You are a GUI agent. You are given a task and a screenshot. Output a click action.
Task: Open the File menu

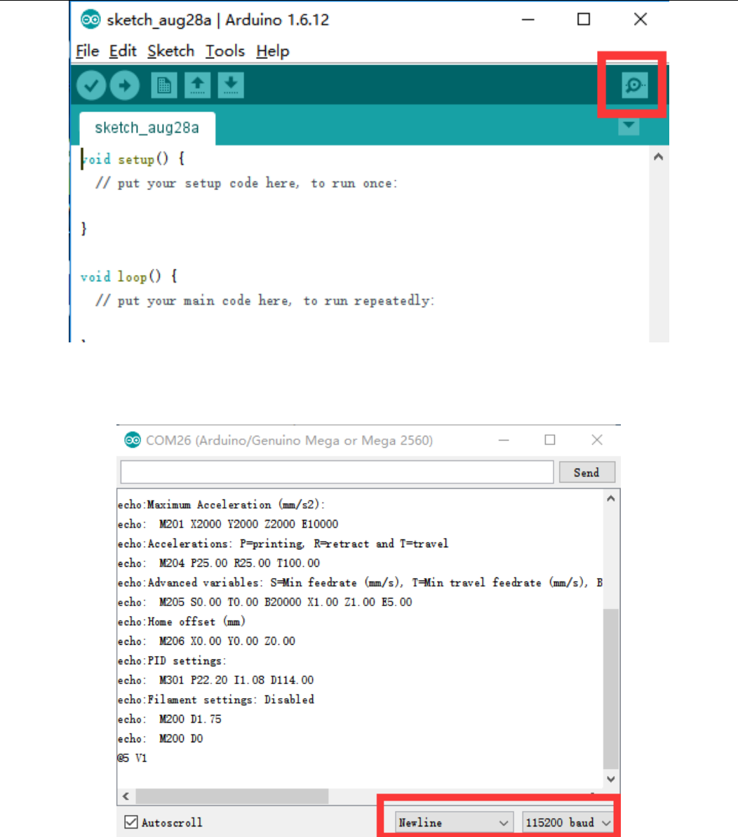tap(88, 51)
